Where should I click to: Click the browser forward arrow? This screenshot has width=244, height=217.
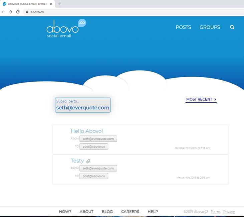click(10, 12)
